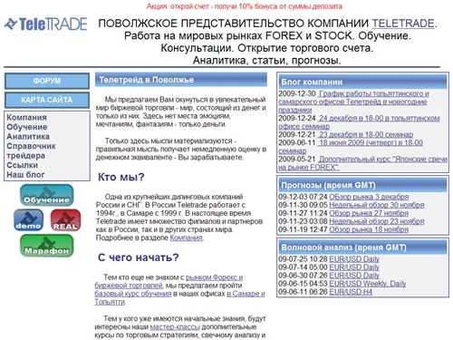The width and height of the screenshot is (453, 340).
Task: Open EUR/USD Daily analysis dated 09-06-30
Action: point(354,276)
